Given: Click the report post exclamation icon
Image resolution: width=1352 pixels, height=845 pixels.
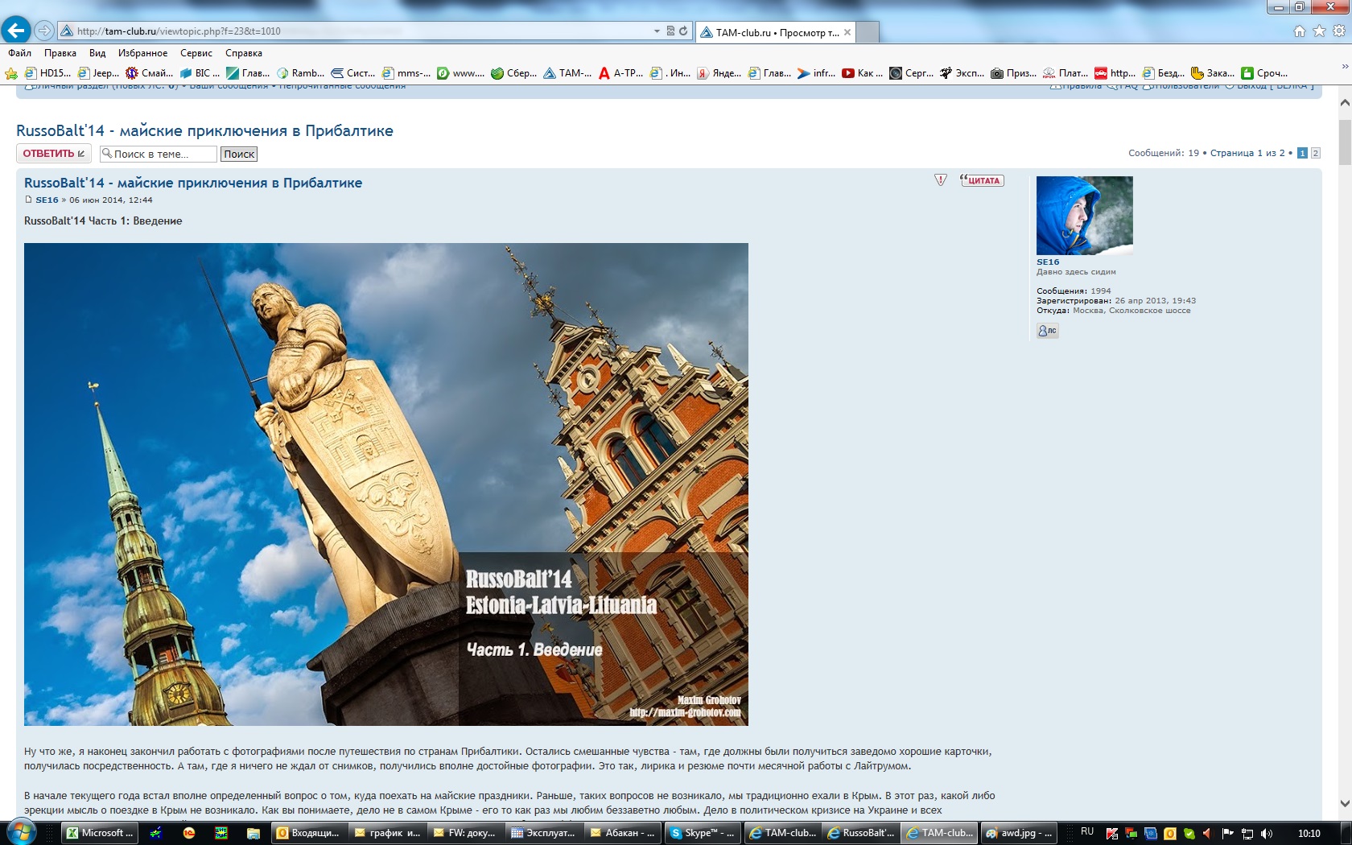Looking at the screenshot, I should pyautogui.click(x=940, y=180).
